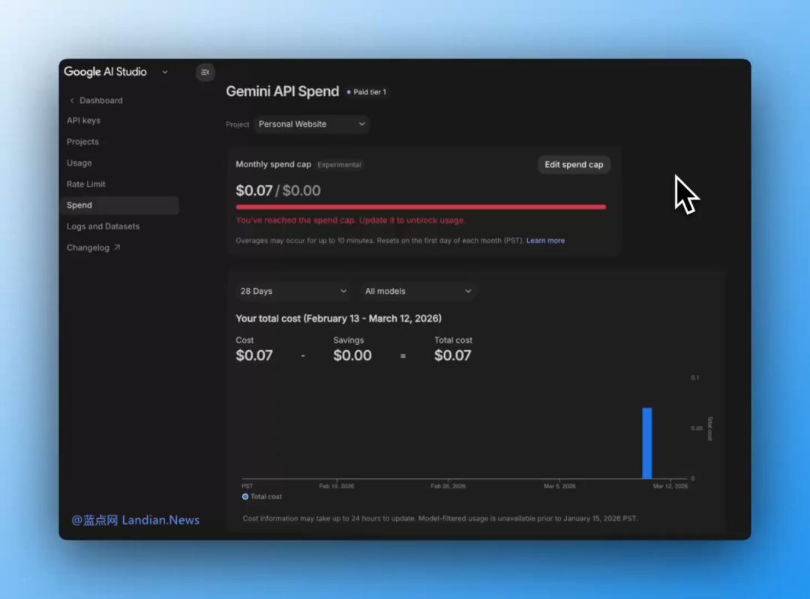
Task: Open the All models filter dropdown
Action: 417,291
